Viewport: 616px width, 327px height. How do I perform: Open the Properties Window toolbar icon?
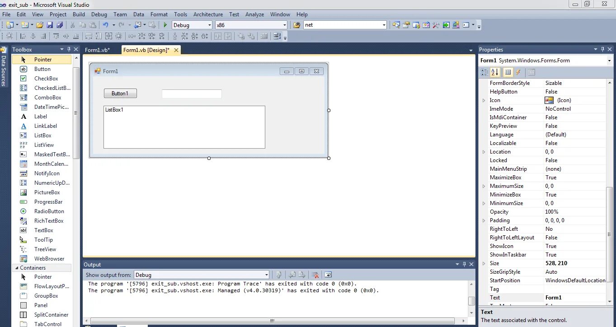[x=406, y=25]
